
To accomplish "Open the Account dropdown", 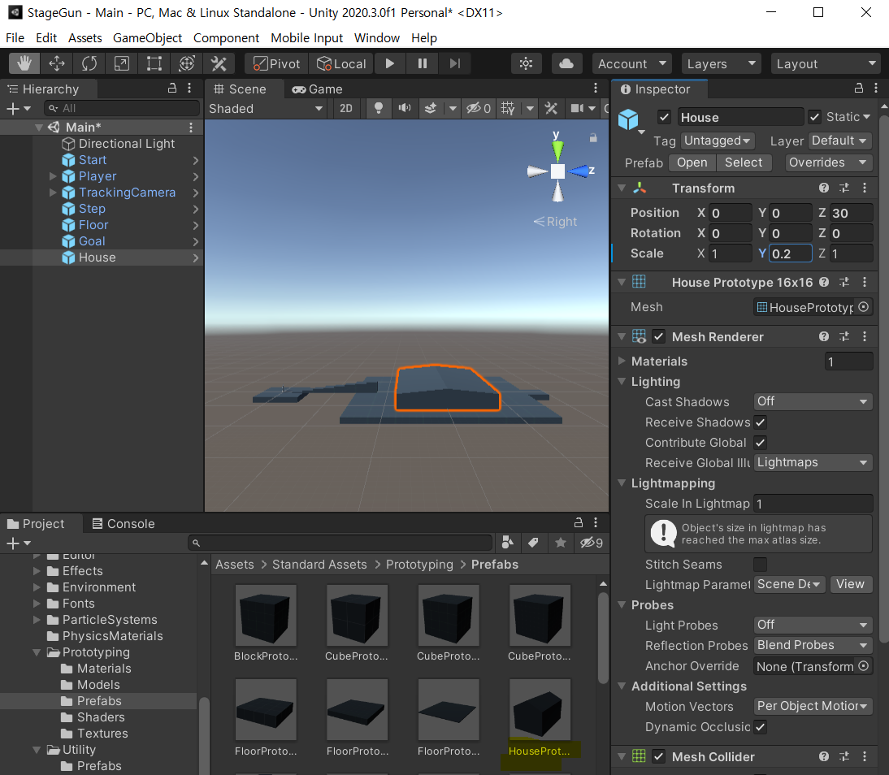I will coord(631,63).
